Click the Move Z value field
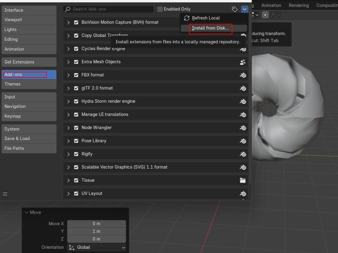 point(97,239)
